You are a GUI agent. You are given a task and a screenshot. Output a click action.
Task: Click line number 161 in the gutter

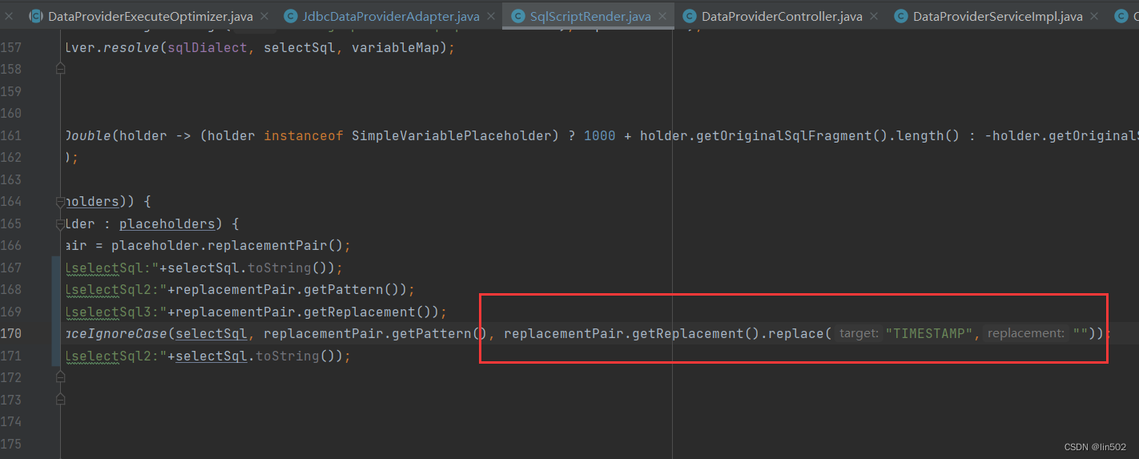11,135
